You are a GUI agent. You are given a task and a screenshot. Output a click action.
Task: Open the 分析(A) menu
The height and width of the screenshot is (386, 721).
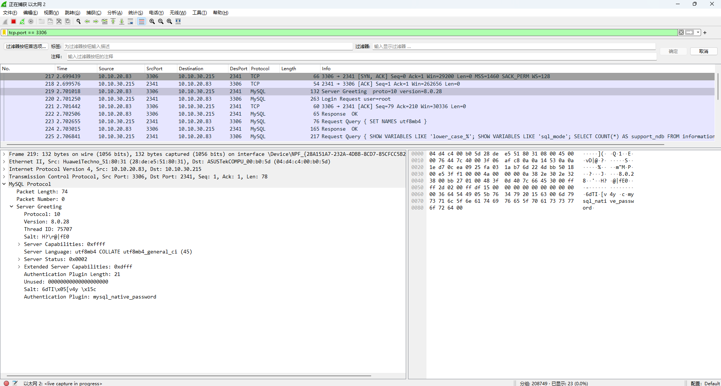click(x=115, y=13)
